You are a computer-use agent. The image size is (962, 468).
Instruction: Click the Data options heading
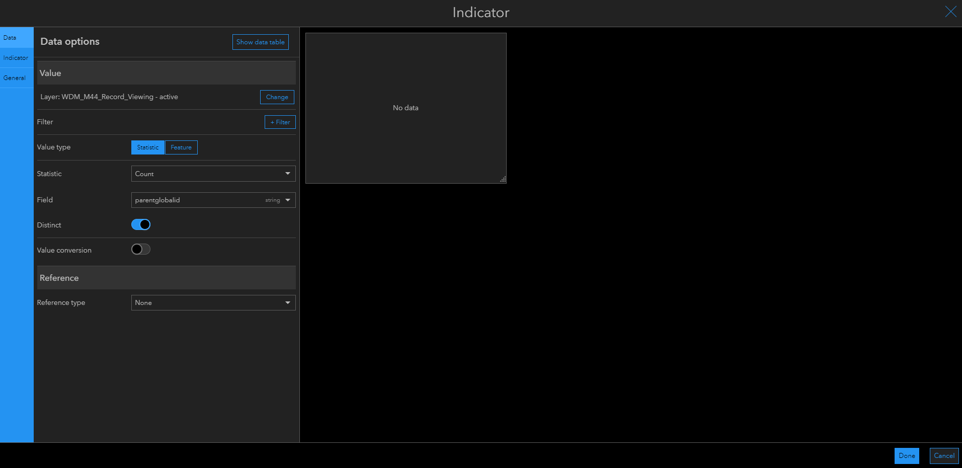[x=70, y=42]
